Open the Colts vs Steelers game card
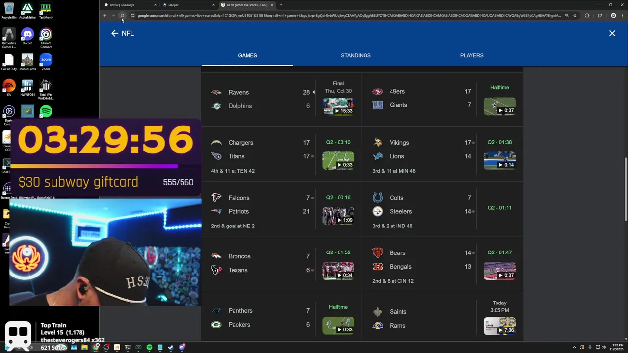The height and width of the screenshot is (353, 628). click(443, 209)
